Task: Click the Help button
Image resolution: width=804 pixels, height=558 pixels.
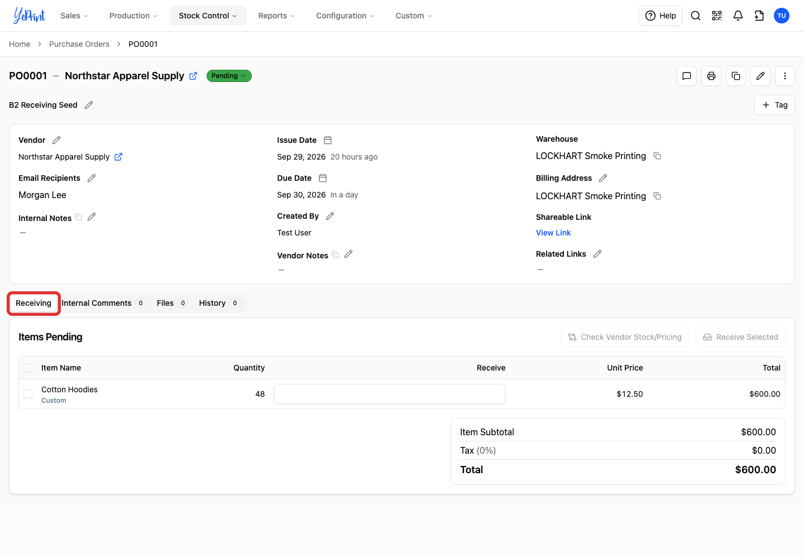Action: pyautogui.click(x=661, y=16)
